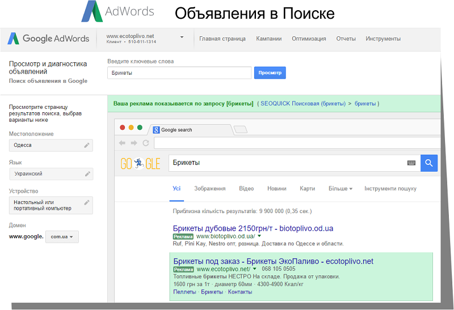Open the Брикеты sitelink
This screenshot has height=310, width=454.
[x=212, y=292]
